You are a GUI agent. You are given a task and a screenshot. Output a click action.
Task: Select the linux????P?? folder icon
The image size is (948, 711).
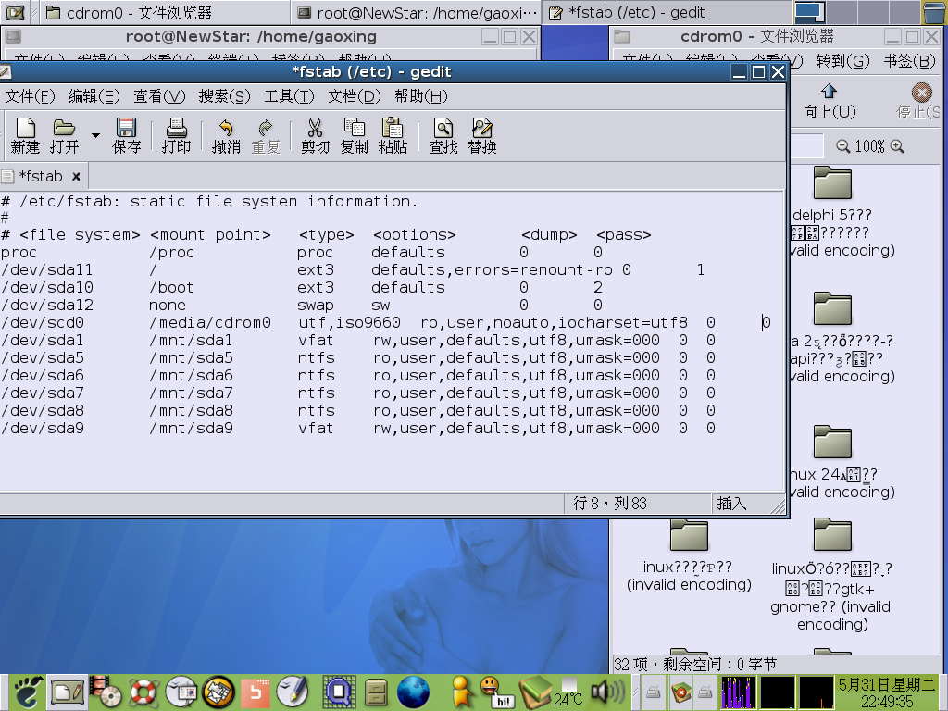click(689, 535)
